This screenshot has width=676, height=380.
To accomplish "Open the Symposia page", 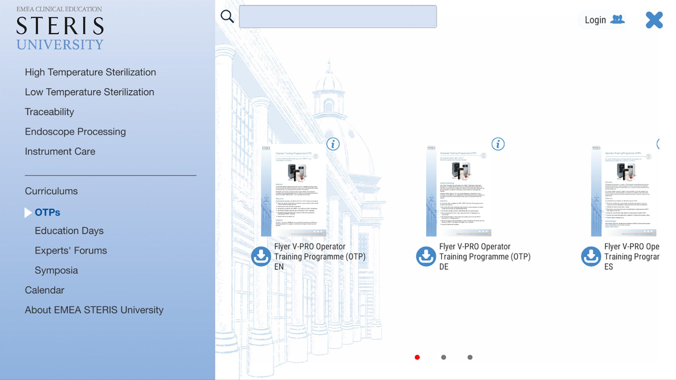I will (x=56, y=270).
